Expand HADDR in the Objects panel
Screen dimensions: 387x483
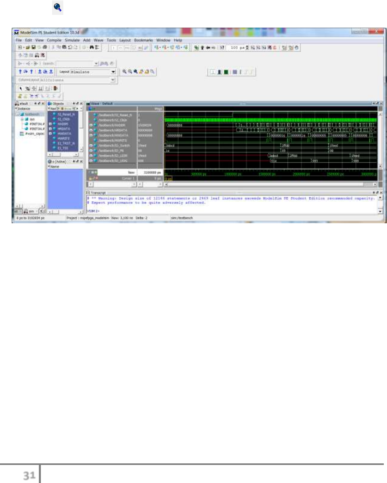[x=50, y=124]
